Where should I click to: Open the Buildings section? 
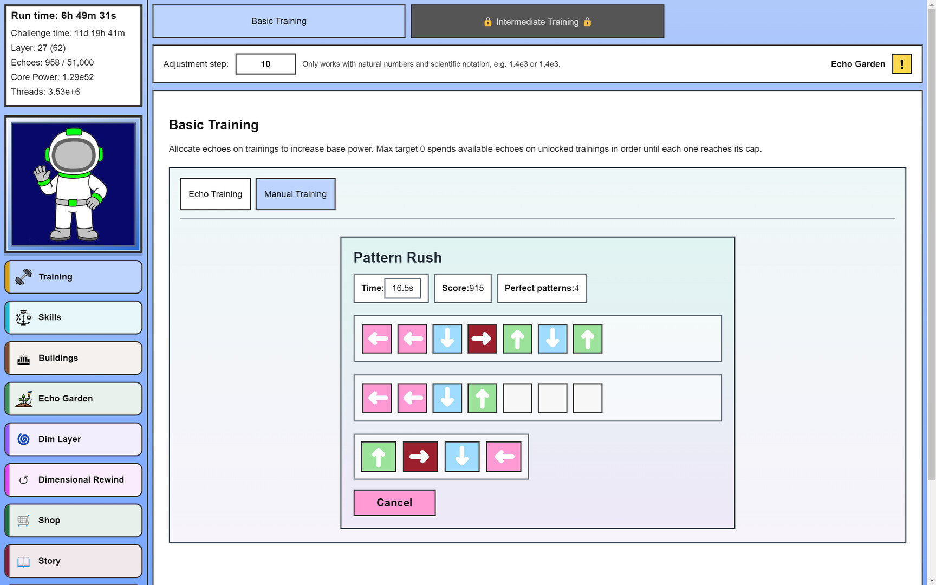point(74,358)
